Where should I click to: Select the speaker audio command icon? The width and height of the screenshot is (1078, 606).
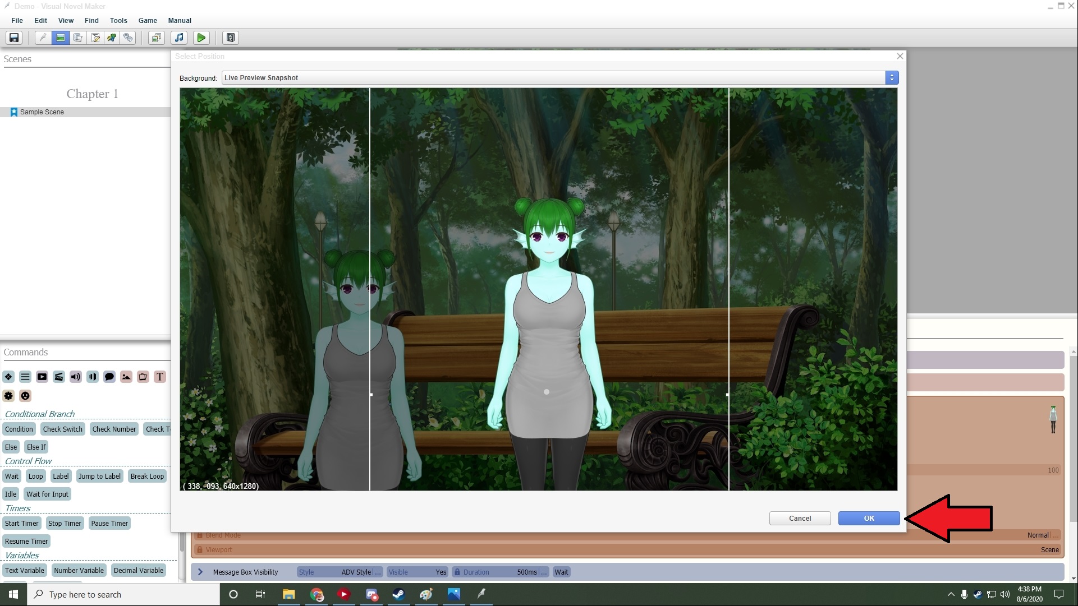coord(76,377)
